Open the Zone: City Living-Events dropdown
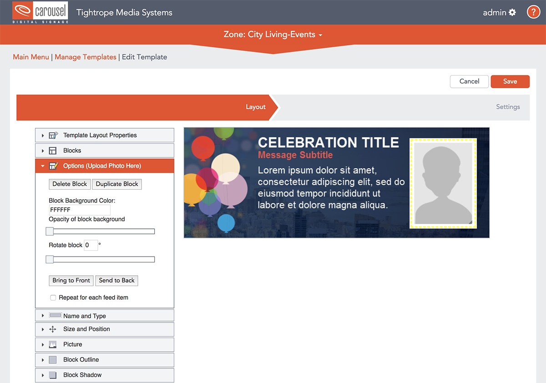546x383 pixels. pyautogui.click(x=273, y=35)
